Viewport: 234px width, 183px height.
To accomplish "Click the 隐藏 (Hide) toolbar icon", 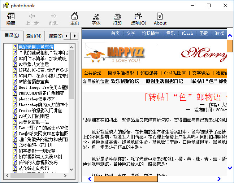I will 11,16.
